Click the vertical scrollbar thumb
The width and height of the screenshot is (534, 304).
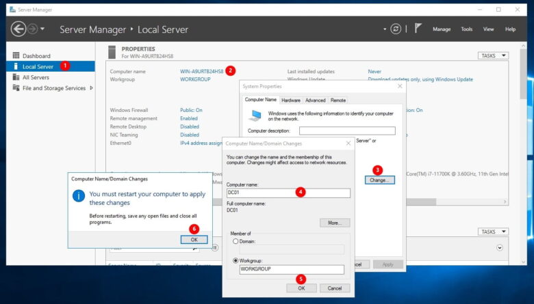pyautogui.click(x=524, y=74)
